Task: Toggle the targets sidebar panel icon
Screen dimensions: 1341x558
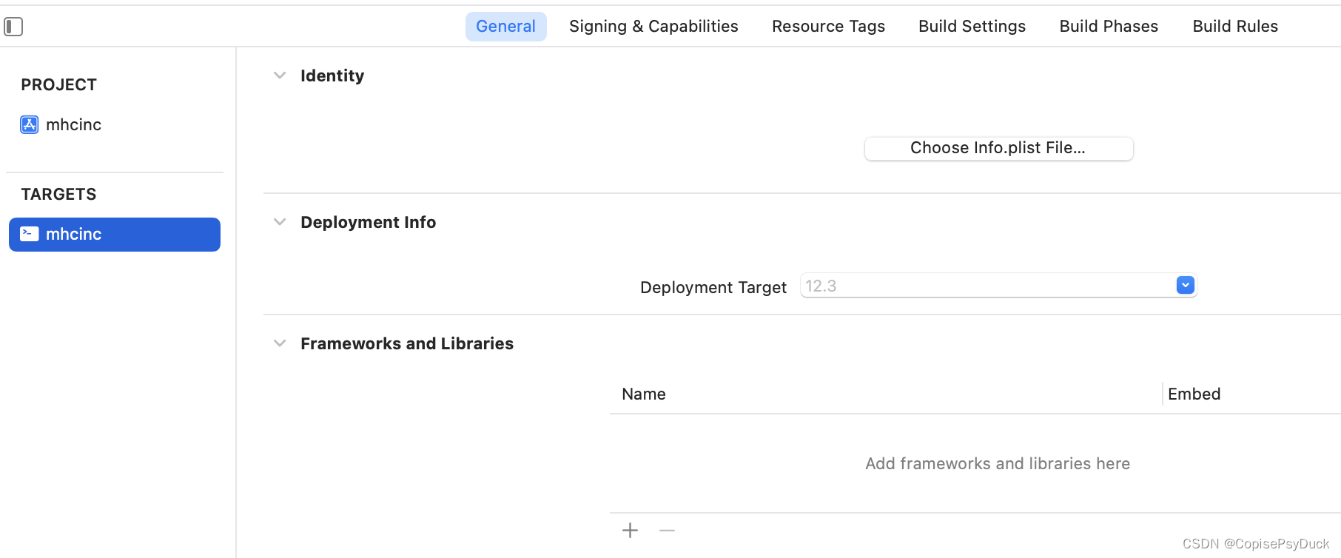Action: (13, 27)
